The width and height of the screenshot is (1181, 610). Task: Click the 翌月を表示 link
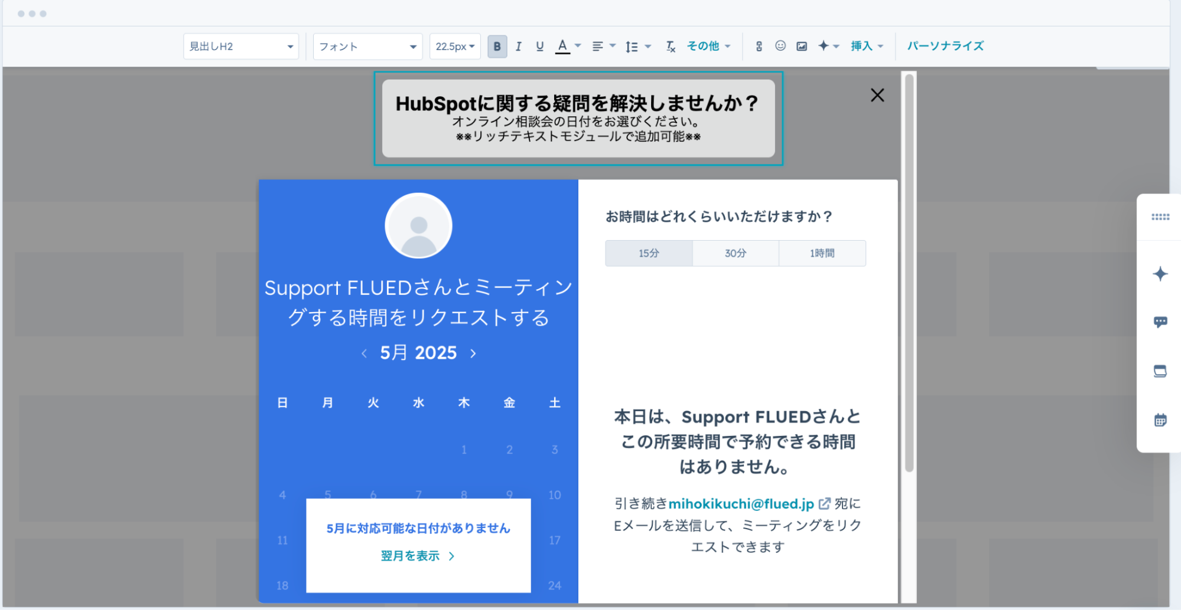pyautogui.click(x=417, y=556)
